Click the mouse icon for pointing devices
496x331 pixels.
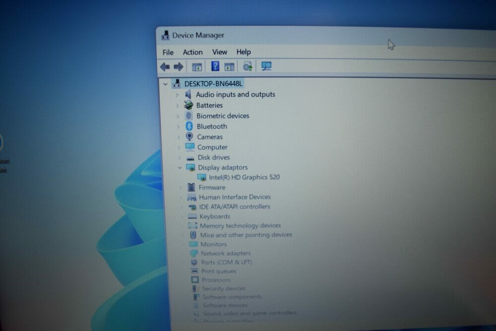193,235
